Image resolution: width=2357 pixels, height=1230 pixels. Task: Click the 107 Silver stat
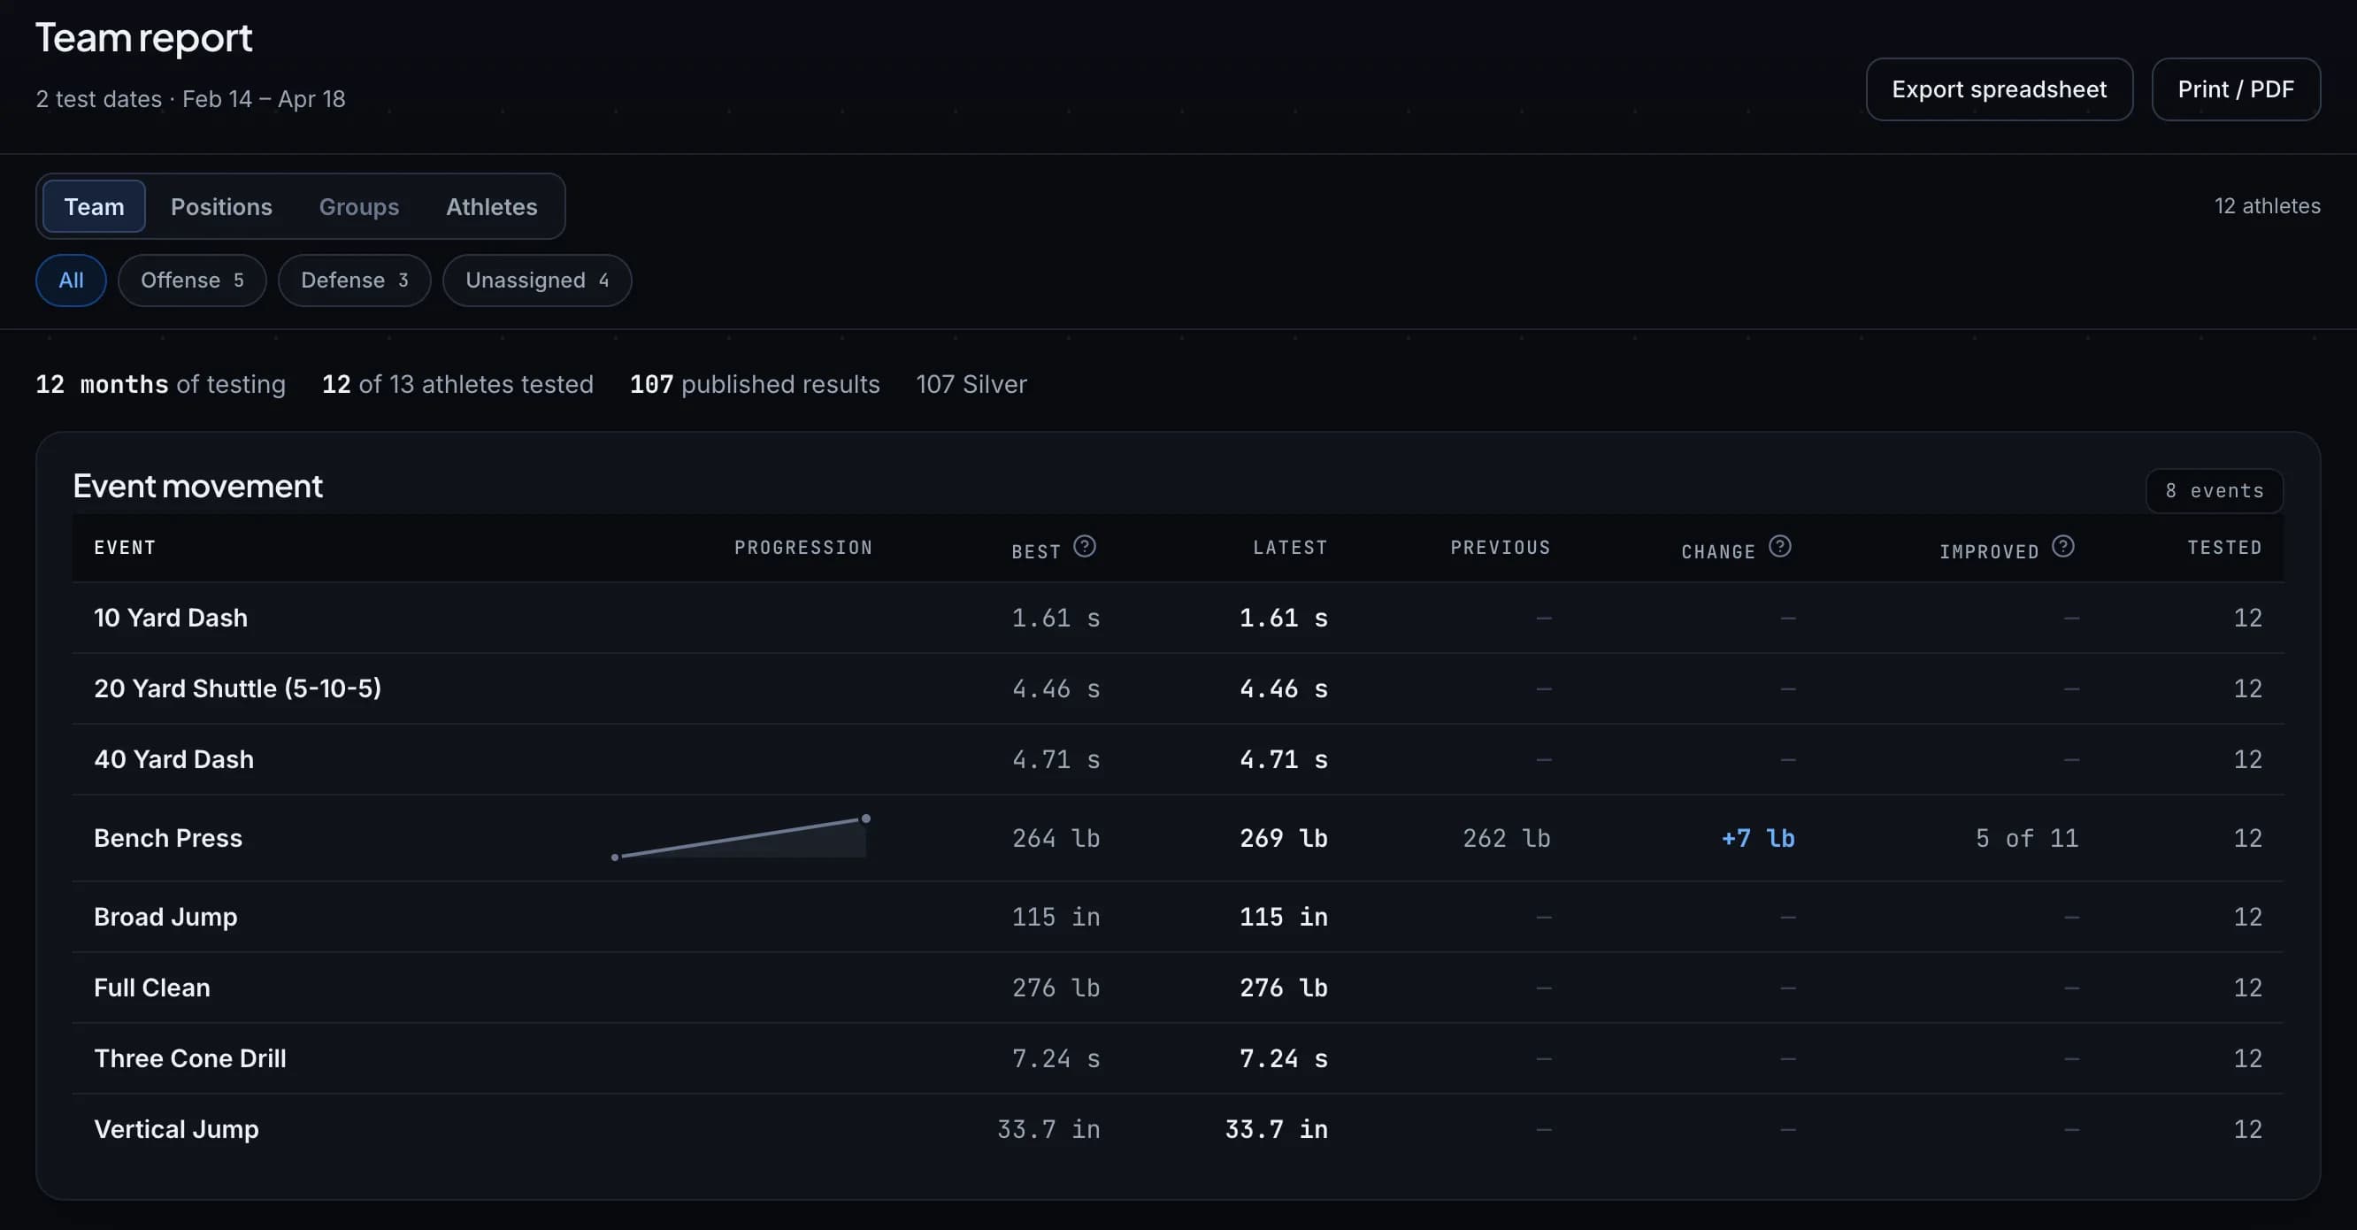971,384
